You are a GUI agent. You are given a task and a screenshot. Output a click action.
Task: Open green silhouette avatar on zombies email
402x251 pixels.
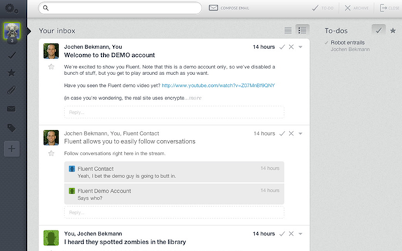click(51, 238)
